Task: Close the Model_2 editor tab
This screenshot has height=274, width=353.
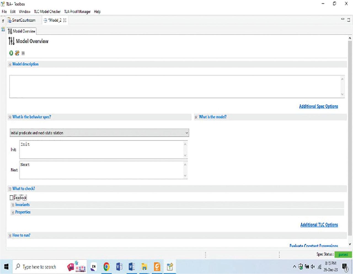Action: (65, 20)
